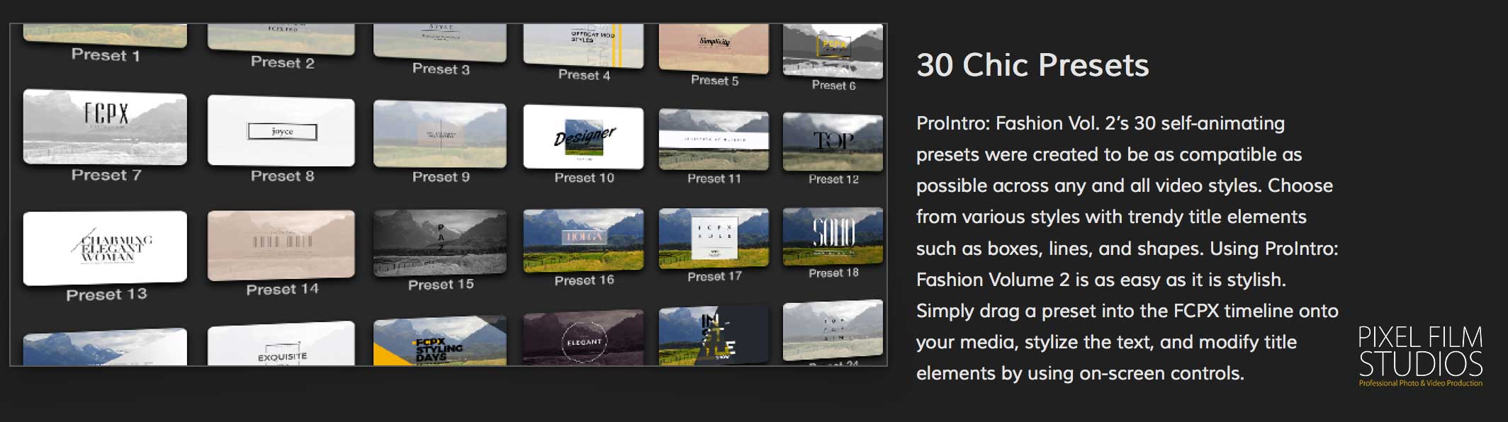Choose the FCPX Styling Days thumbnail
The height and width of the screenshot is (422, 1508).
[x=440, y=341]
